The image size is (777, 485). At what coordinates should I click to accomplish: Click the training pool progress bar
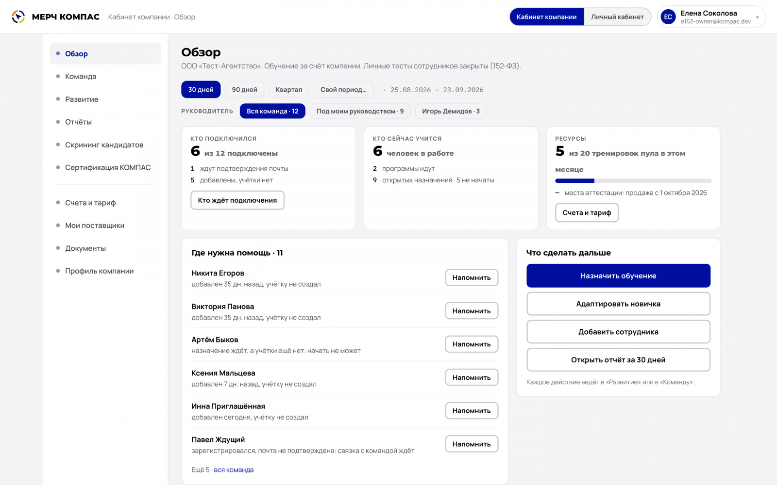(x=633, y=181)
